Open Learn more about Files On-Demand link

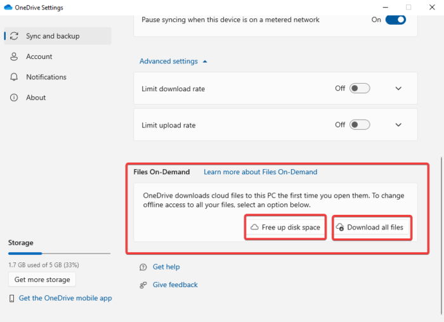click(x=260, y=172)
